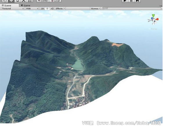
Task: Open the RGB render mode dropdown
Action: click(32, 8)
